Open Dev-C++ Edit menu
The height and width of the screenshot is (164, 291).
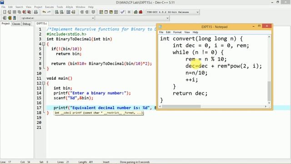pos(10,7)
